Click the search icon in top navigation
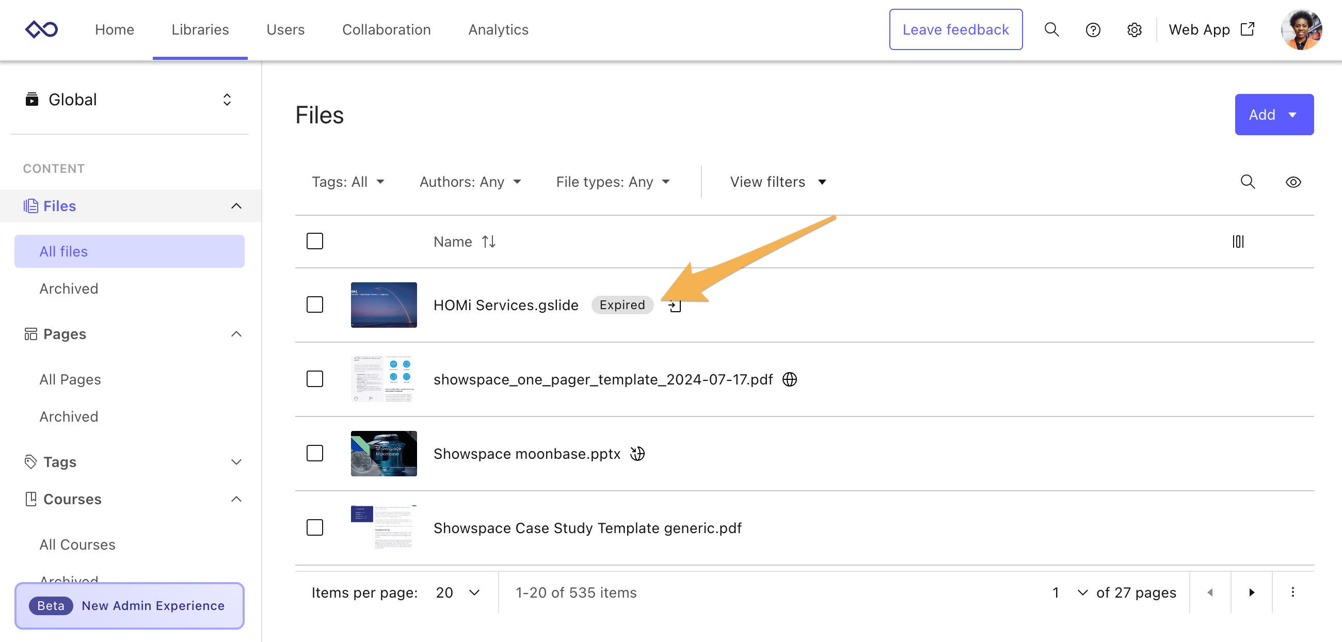The width and height of the screenshot is (1342, 642). 1051,30
